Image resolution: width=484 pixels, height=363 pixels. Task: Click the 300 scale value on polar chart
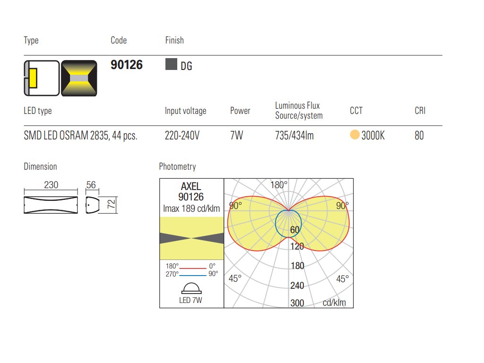click(297, 303)
